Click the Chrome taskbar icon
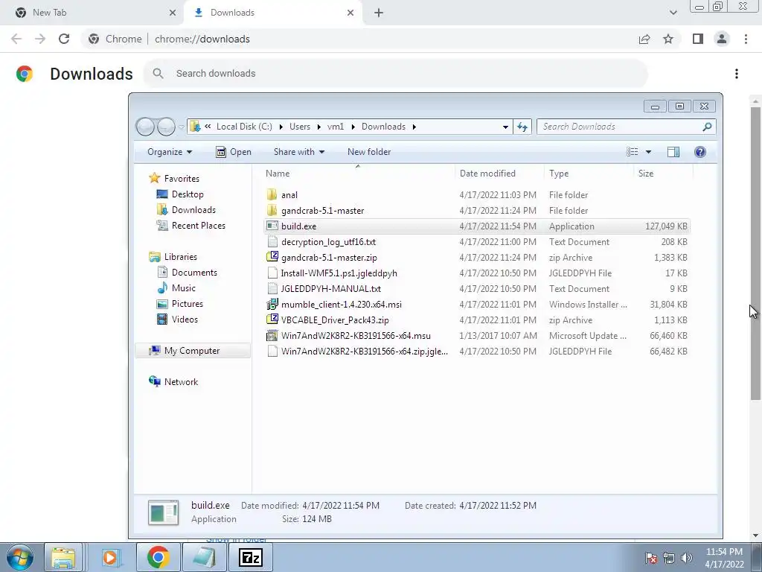 (x=158, y=557)
